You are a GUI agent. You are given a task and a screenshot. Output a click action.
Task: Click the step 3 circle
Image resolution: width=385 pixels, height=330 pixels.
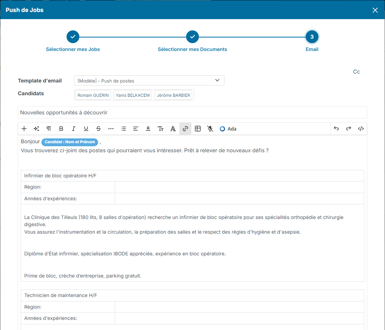click(312, 37)
